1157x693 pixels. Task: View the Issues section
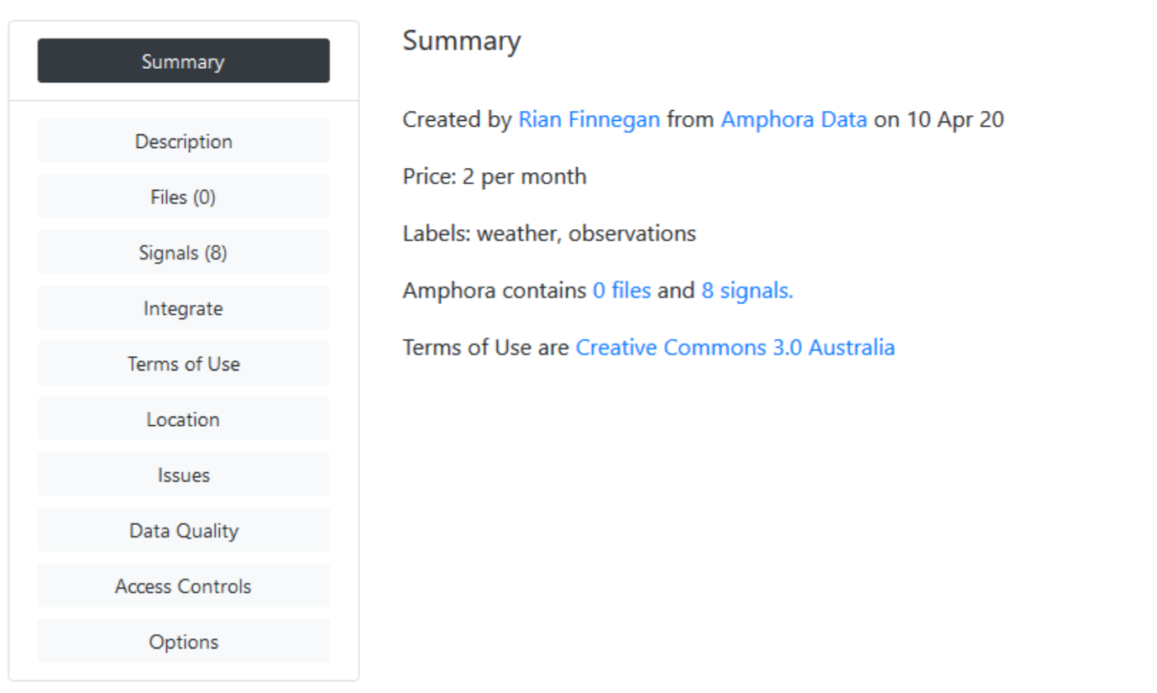tap(183, 475)
